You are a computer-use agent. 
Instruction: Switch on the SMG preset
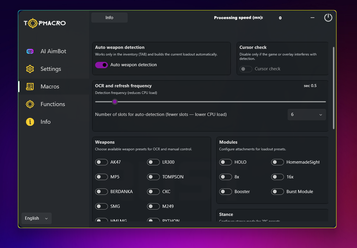(x=102, y=206)
